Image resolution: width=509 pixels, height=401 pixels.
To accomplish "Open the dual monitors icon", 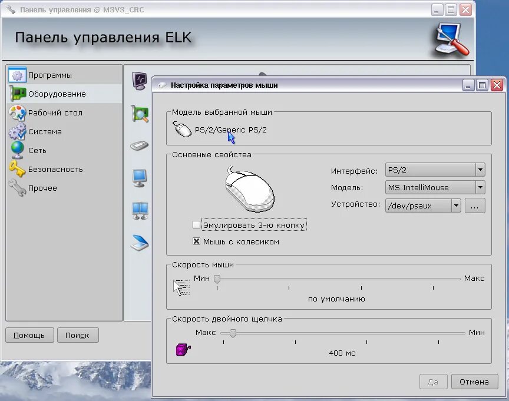I will pos(140,211).
